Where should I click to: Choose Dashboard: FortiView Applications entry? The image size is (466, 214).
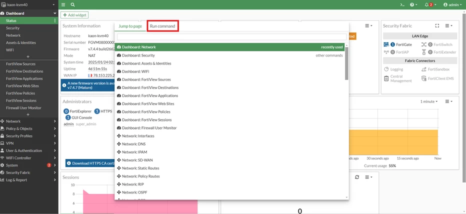pos(229,95)
